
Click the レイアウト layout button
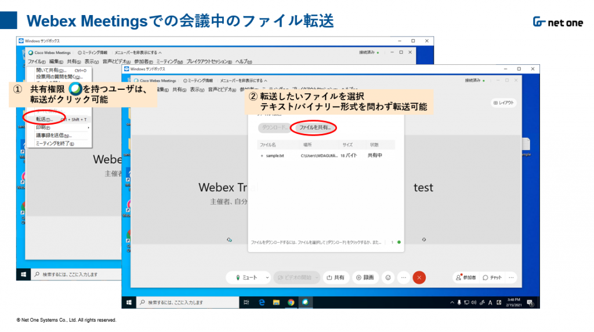pos(504,103)
